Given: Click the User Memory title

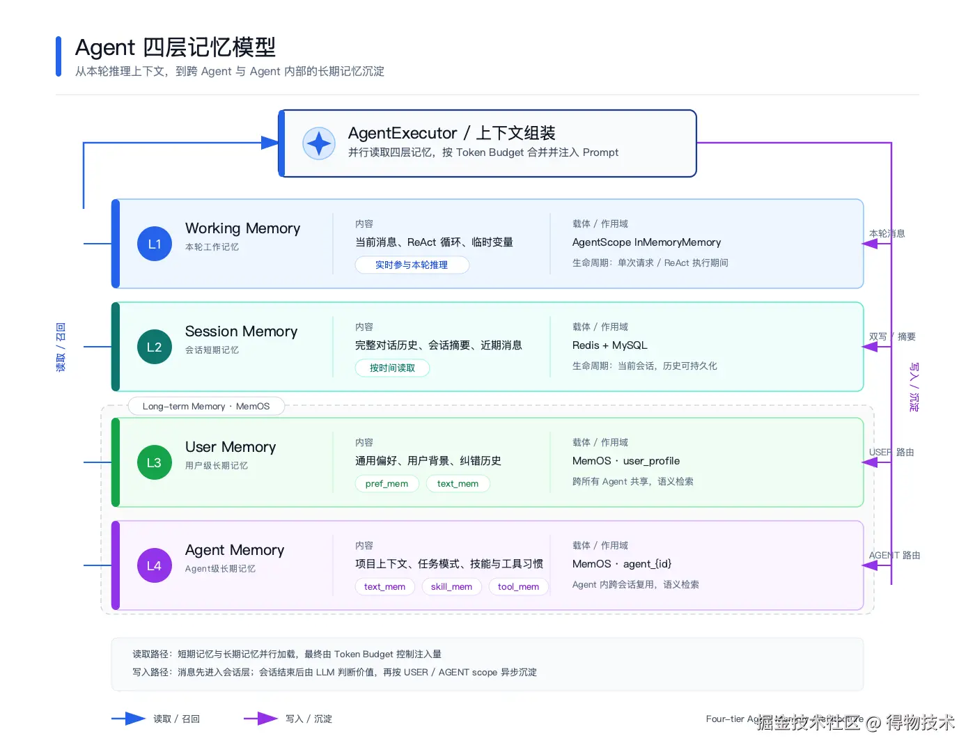Looking at the screenshot, I should click(x=231, y=447).
